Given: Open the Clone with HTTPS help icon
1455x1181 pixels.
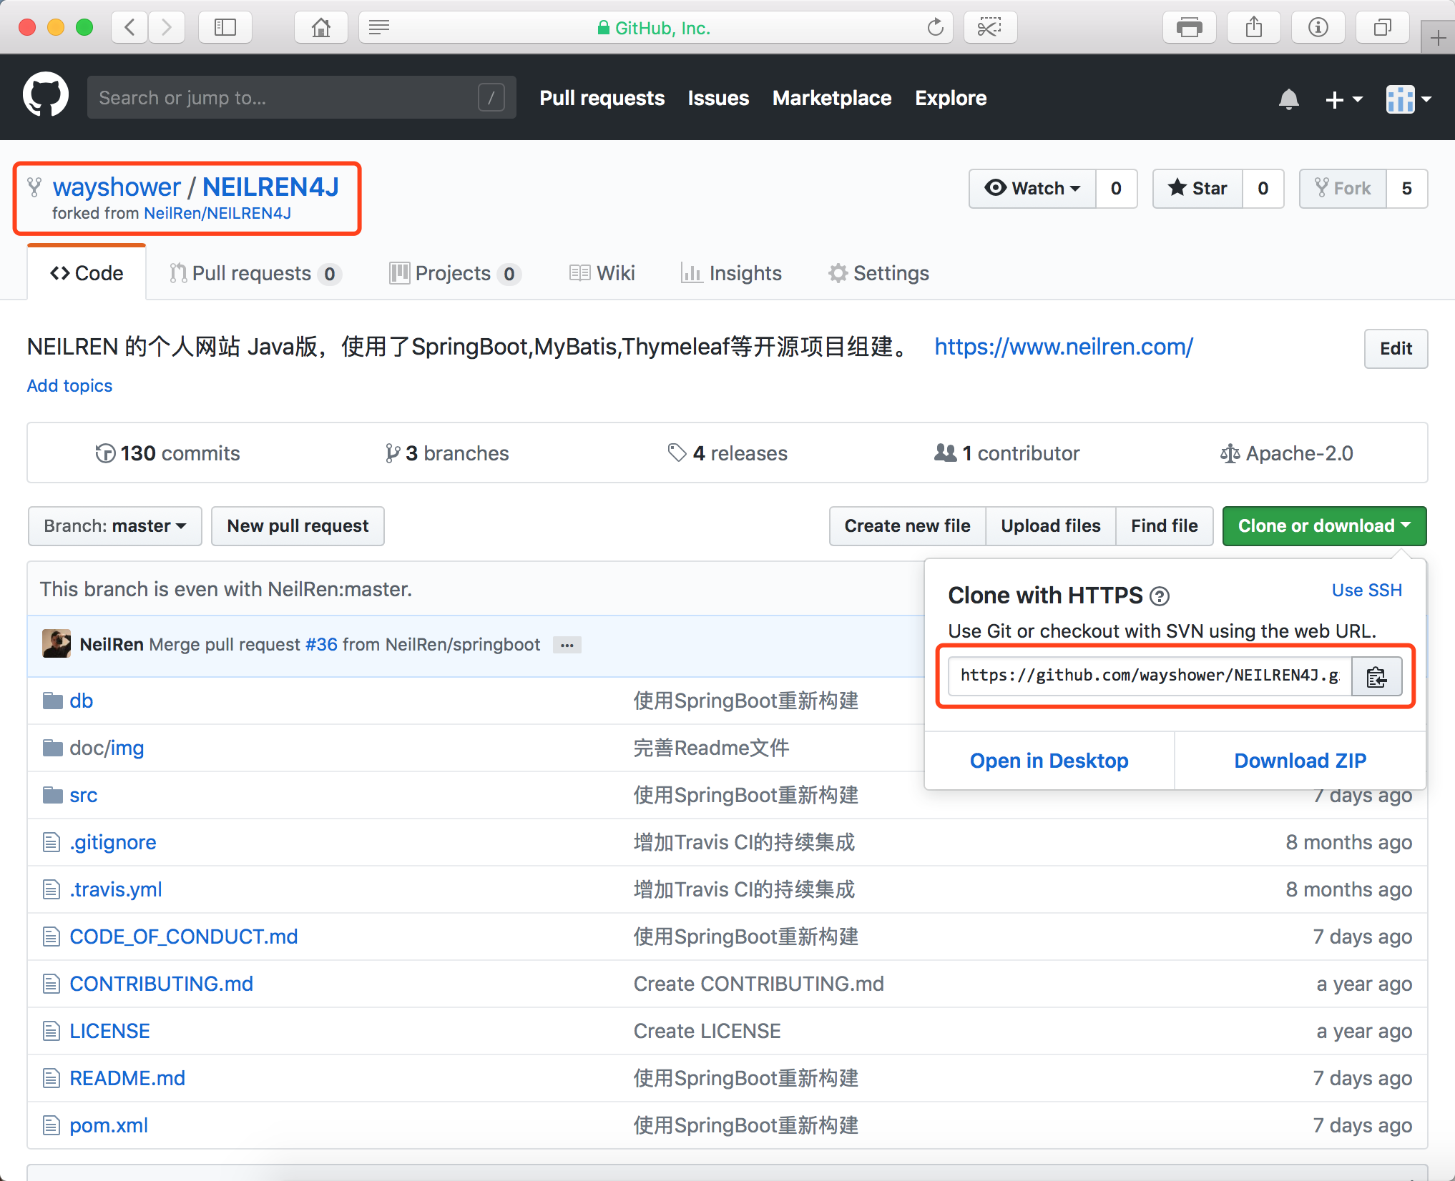Looking at the screenshot, I should 1160,596.
